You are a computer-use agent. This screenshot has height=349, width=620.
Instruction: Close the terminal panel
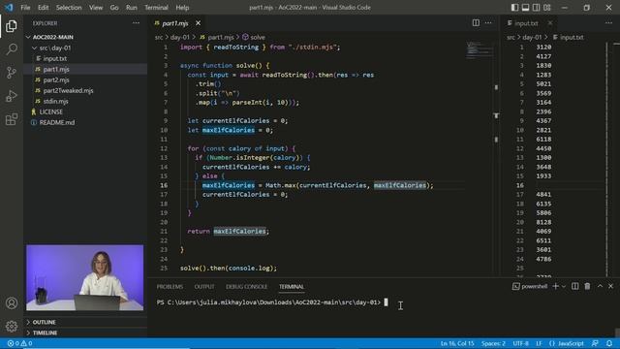tap(611, 286)
